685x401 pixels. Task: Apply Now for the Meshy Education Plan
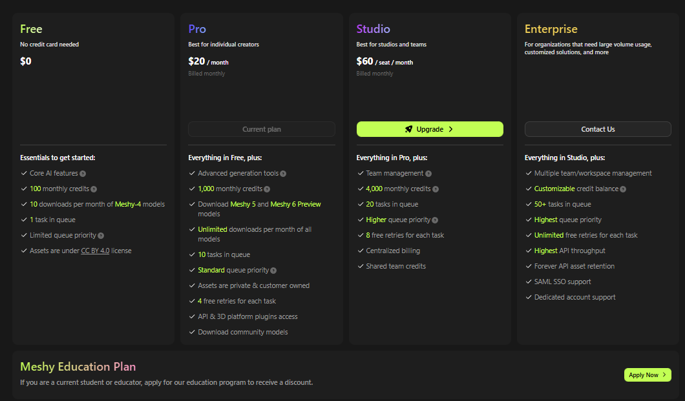(648, 375)
